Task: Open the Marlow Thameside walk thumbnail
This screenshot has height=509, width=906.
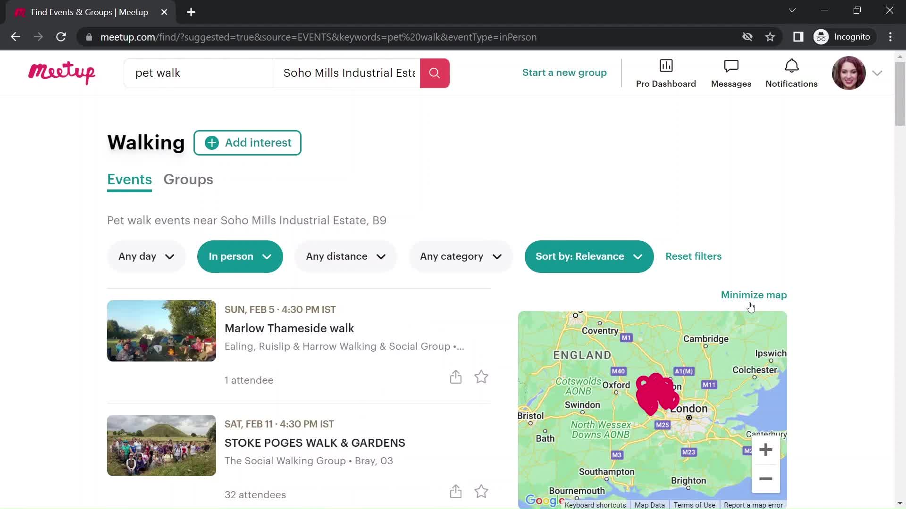Action: [x=161, y=331]
